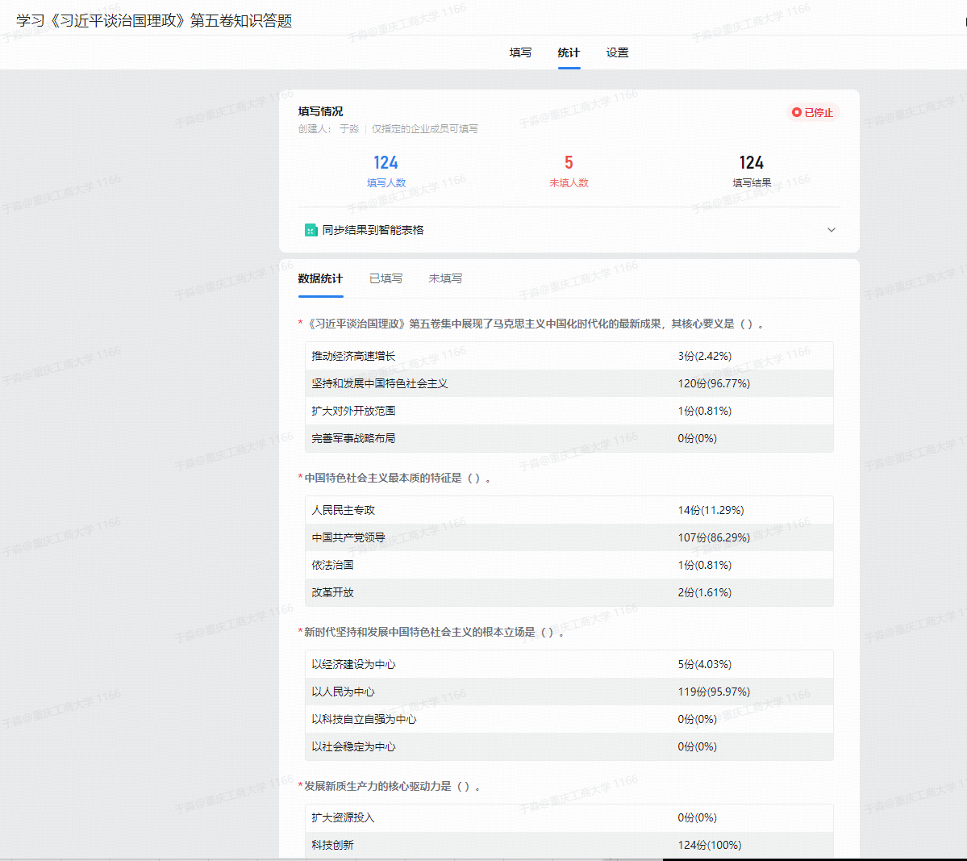Switch to the 未填写 sub-tab

pyautogui.click(x=445, y=278)
